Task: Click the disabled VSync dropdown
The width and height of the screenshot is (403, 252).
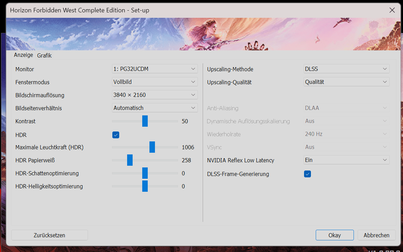Action: pos(346,147)
